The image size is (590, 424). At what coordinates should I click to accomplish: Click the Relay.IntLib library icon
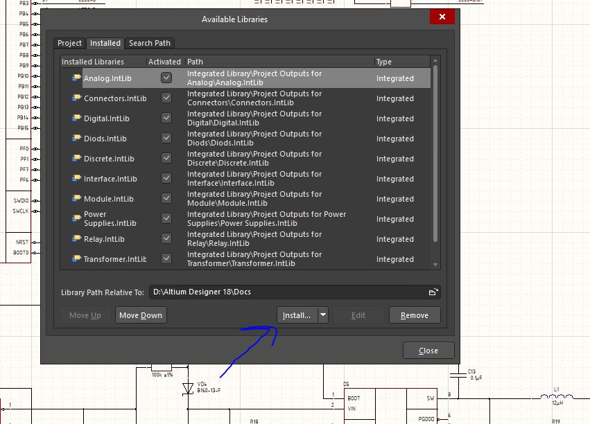point(76,238)
